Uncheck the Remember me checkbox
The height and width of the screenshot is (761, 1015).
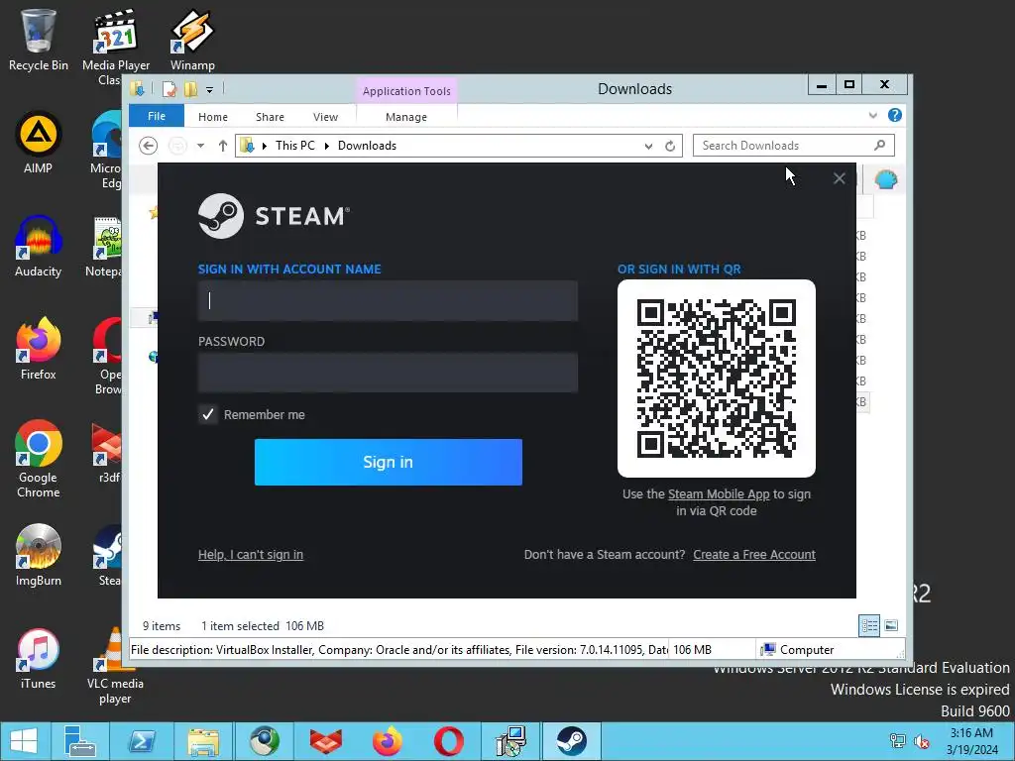208,414
